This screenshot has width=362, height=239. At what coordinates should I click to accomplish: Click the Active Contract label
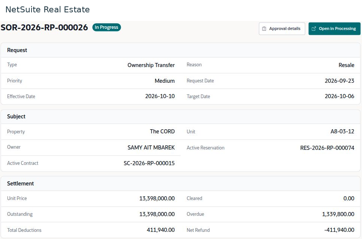click(x=23, y=163)
